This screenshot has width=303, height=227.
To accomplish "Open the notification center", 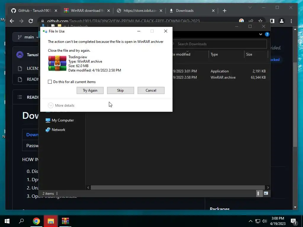I will click(x=294, y=222).
